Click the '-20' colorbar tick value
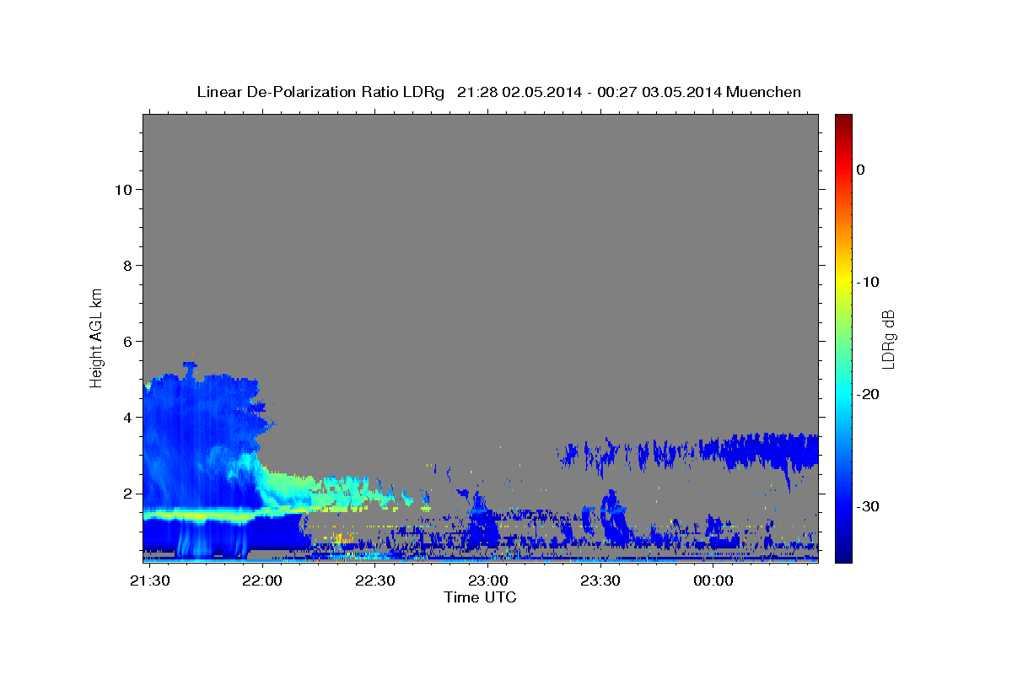Image resolution: width=1012 pixels, height=675 pixels. pos(868,394)
